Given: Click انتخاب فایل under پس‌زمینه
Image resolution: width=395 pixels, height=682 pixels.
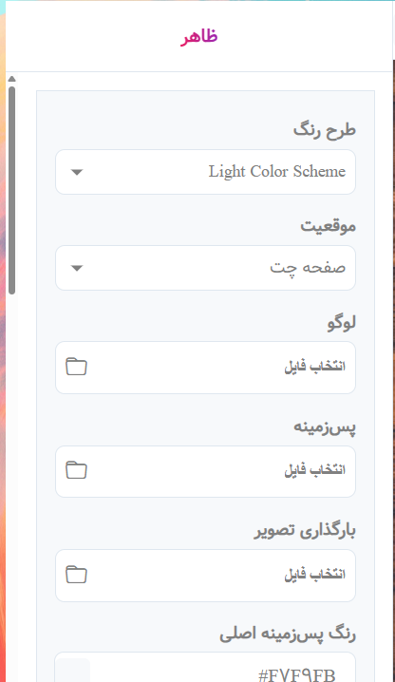Looking at the screenshot, I should tap(315, 470).
